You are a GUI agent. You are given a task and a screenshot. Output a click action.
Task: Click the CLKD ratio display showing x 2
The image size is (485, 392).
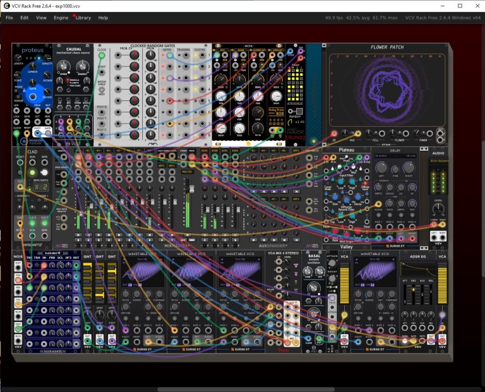pos(41,187)
